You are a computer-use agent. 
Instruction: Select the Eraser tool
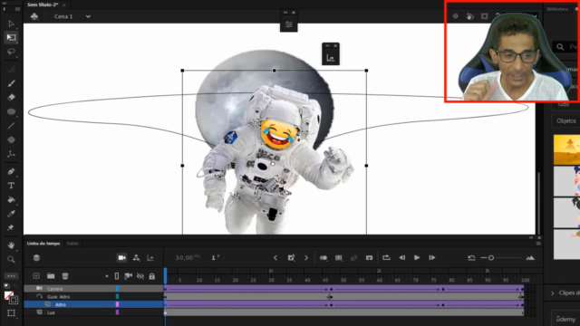pyautogui.click(x=11, y=98)
